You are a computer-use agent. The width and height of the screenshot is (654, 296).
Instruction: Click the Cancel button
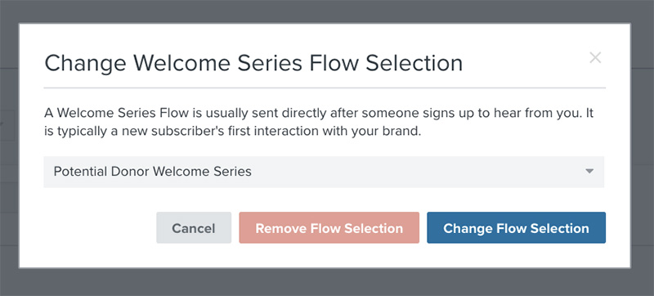(194, 227)
